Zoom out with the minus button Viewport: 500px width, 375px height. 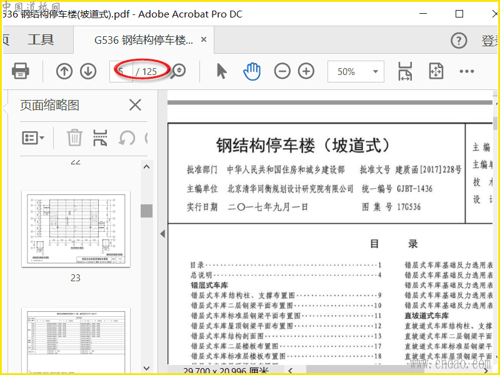[282, 71]
